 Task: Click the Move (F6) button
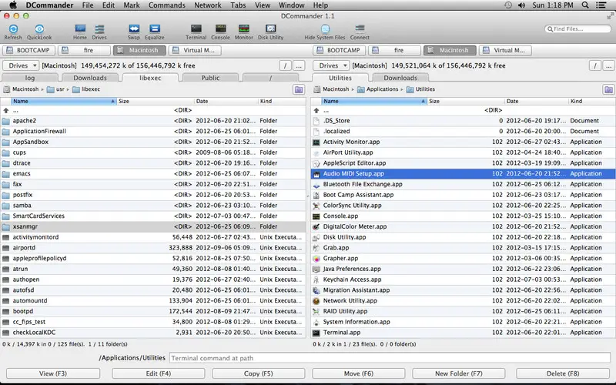tap(359, 373)
